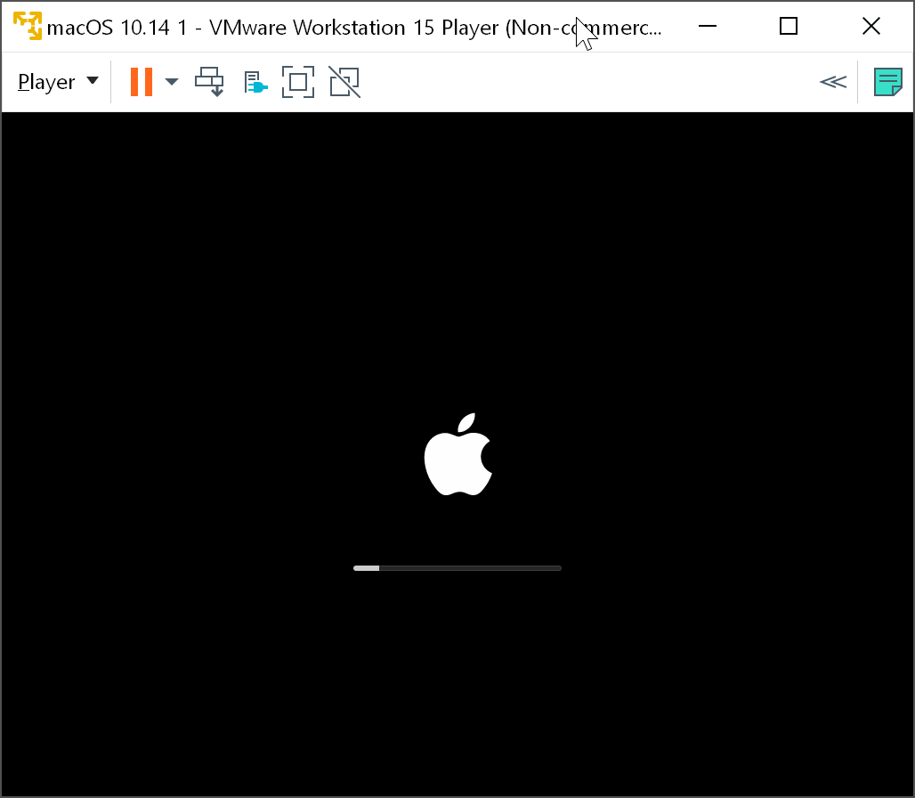
Task: Expand the power options dropdown arrow
Action: pos(172,82)
